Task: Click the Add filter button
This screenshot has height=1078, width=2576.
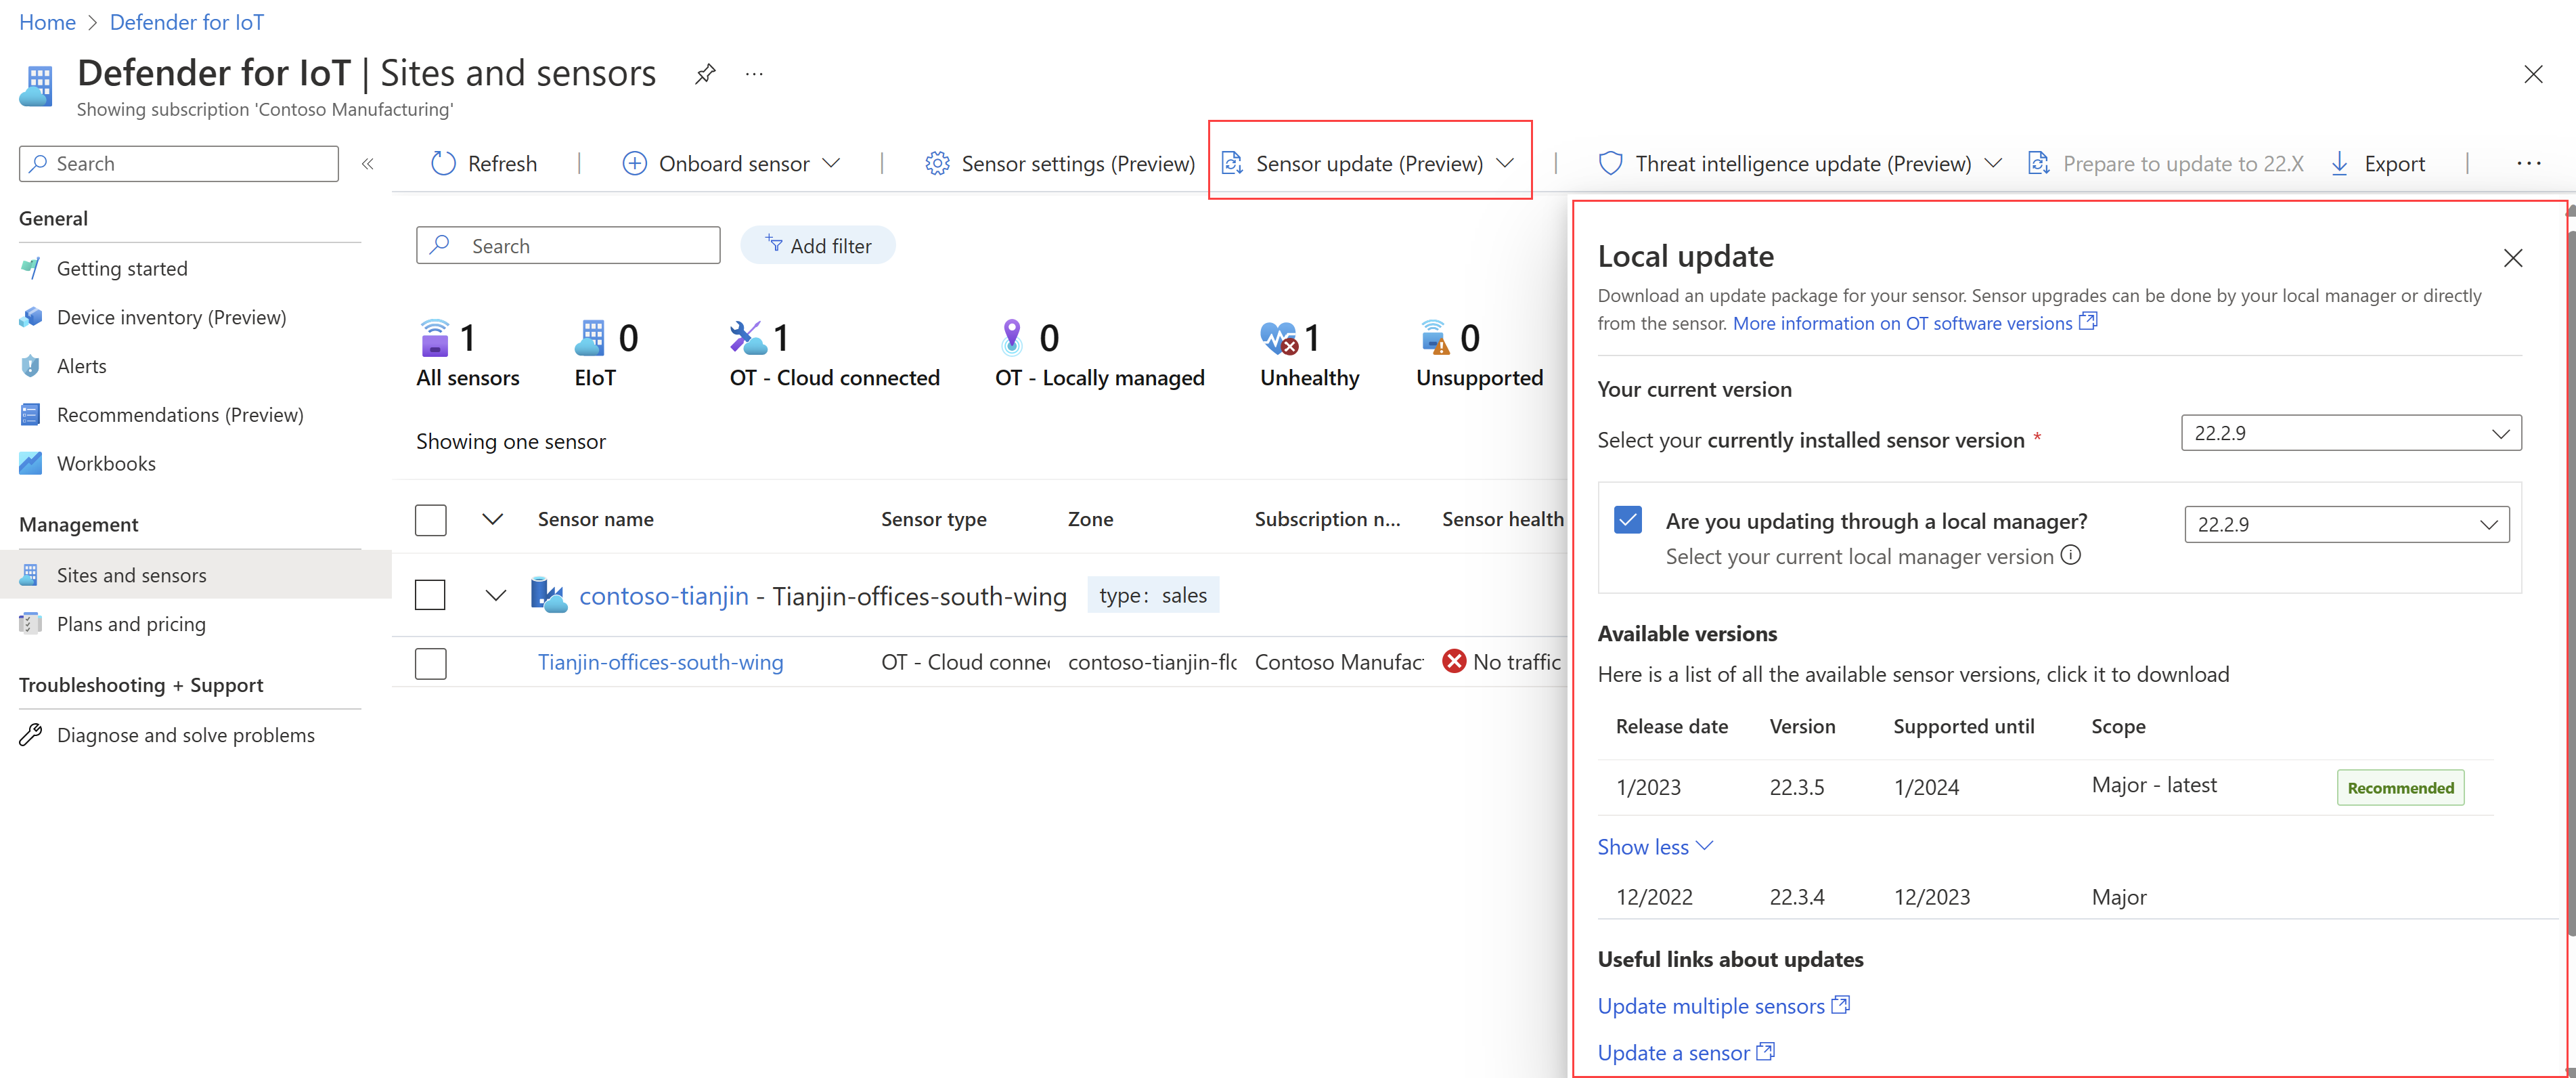Action: pos(817,246)
